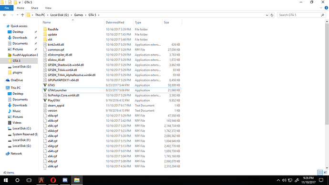This screenshot has height=185, width=329.
Task: Select Games in address breadcrumb
Action: point(79,15)
